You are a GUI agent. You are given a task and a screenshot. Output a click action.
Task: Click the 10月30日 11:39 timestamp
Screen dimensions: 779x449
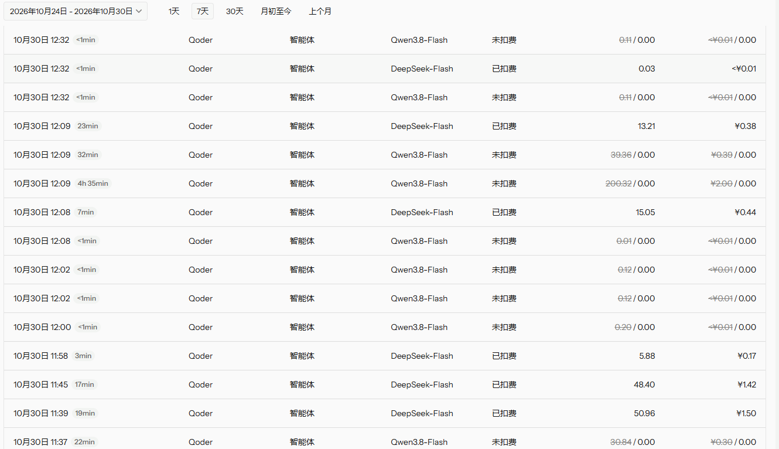[41, 413]
